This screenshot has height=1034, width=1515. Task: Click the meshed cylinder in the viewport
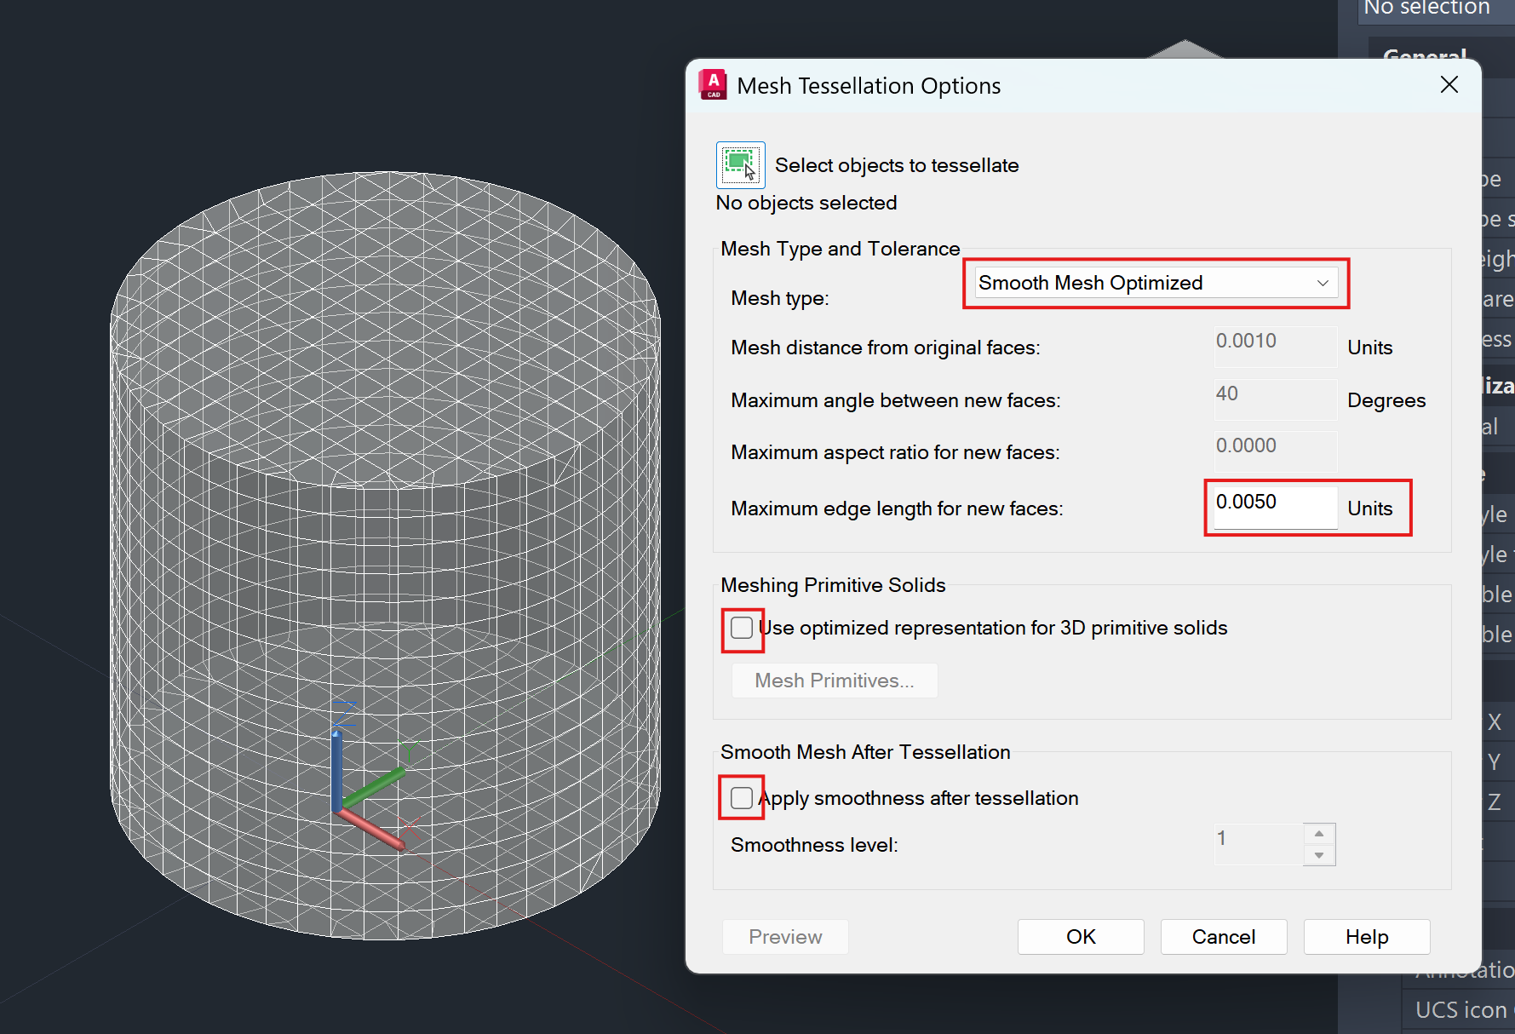385,555
